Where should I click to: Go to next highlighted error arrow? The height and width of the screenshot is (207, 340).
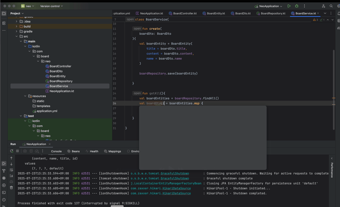click(x=333, y=20)
